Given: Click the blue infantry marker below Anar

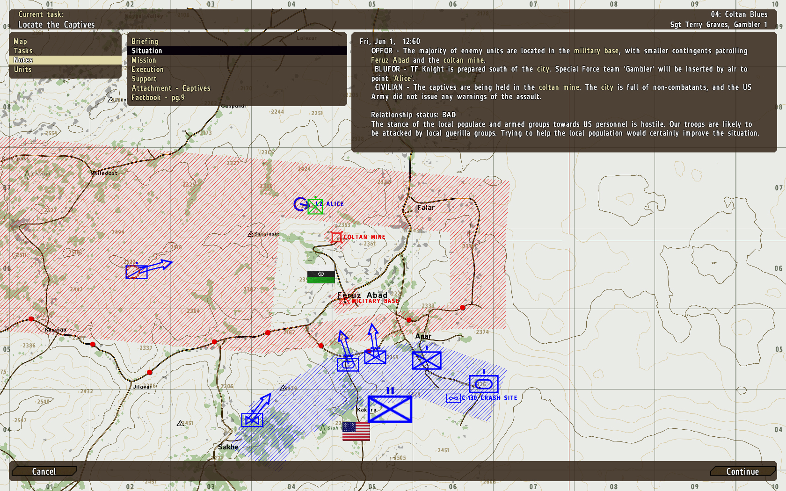Looking at the screenshot, I should (x=427, y=361).
